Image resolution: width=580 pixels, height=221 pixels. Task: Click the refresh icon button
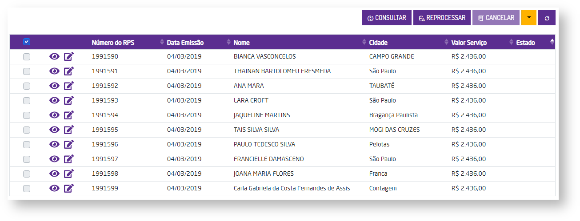(x=547, y=18)
